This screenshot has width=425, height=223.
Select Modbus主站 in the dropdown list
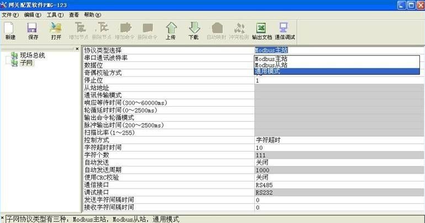click(270, 58)
